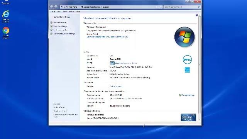Select the Processor value text

point(131,67)
